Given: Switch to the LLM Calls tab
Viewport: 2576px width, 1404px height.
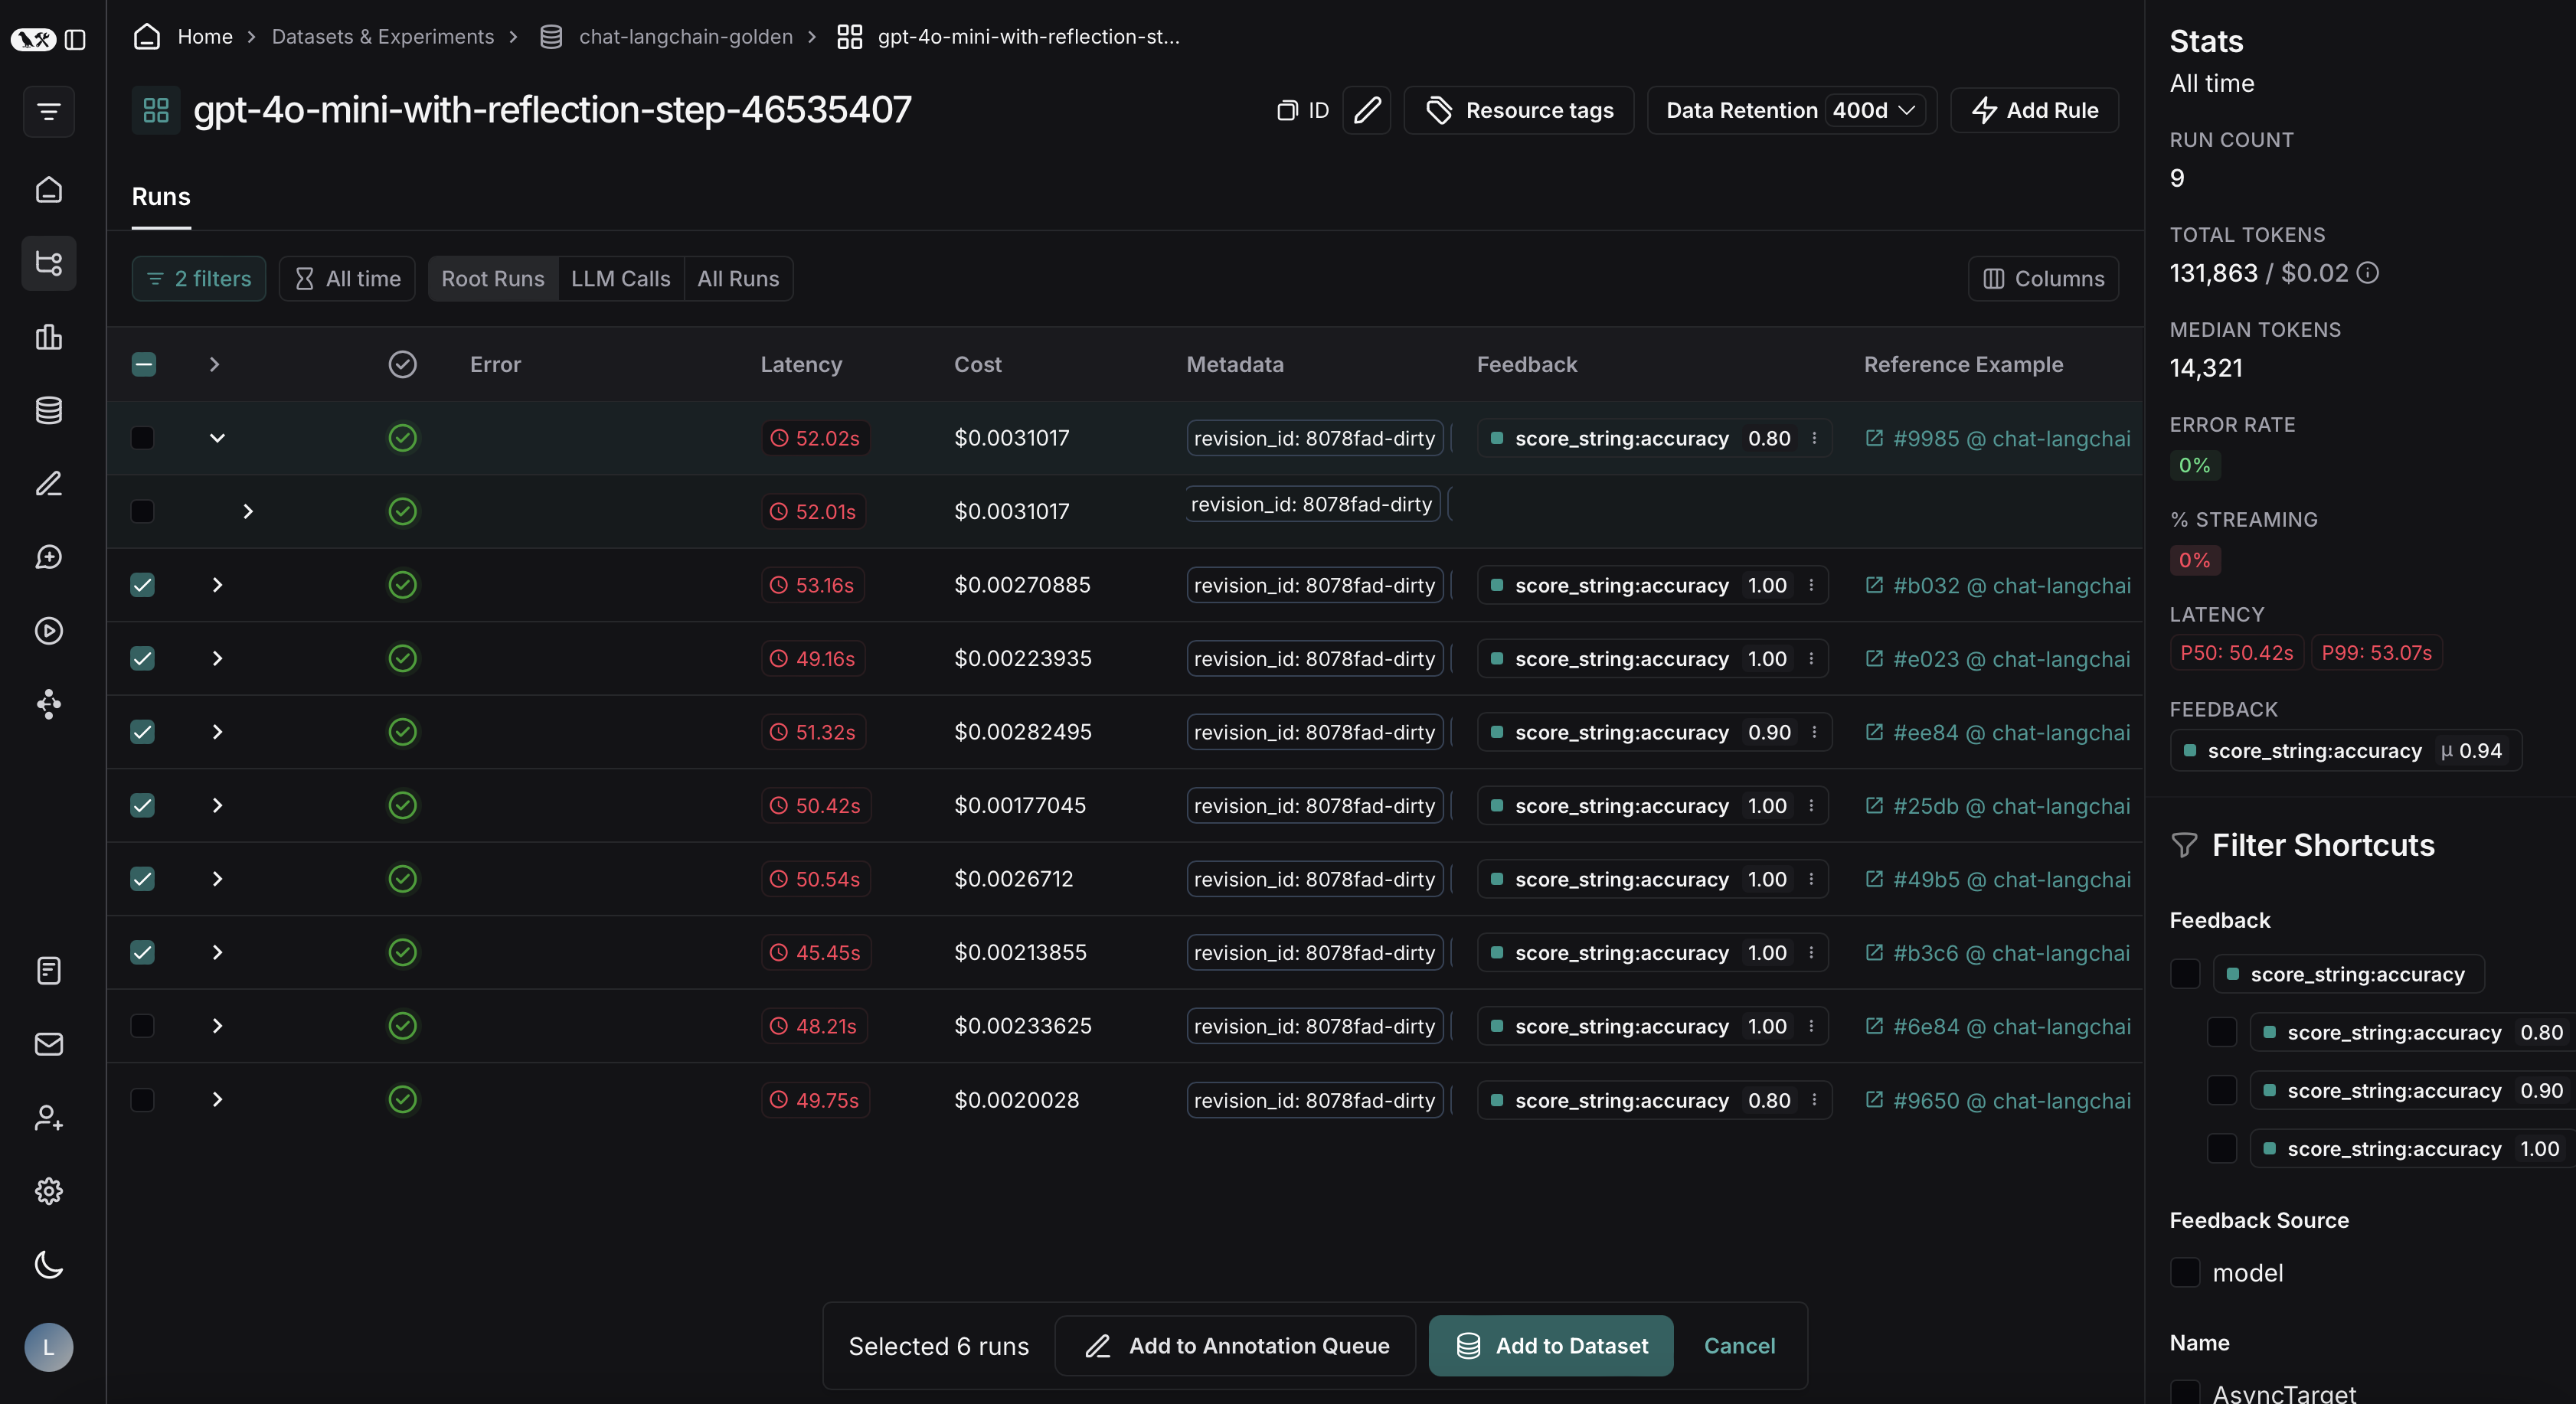Looking at the screenshot, I should (620, 279).
